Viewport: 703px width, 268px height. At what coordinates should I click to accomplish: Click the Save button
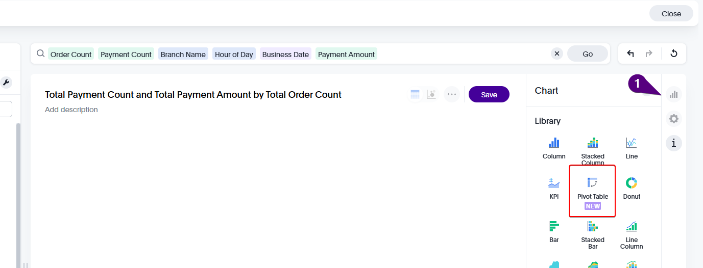coord(489,94)
